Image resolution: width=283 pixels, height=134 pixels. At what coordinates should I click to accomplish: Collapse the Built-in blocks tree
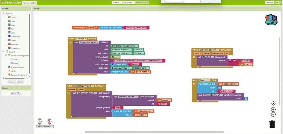click(x=4, y=13)
